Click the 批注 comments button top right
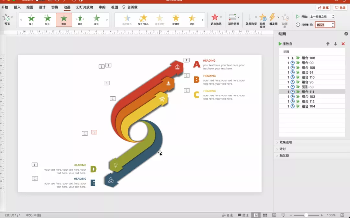 point(340,7)
